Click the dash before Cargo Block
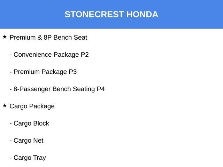This screenshot has height=167, width=223. pos(11,124)
